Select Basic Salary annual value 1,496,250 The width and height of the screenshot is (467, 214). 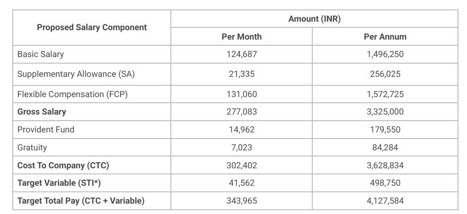coord(385,54)
